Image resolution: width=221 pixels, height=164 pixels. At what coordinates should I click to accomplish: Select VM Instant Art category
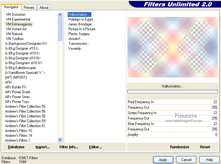(x=16, y=29)
